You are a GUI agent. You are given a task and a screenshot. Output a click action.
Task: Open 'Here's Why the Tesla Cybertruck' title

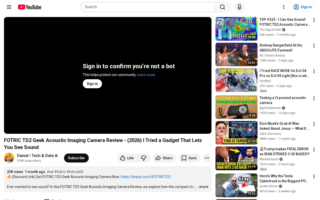[x=284, y=178]
